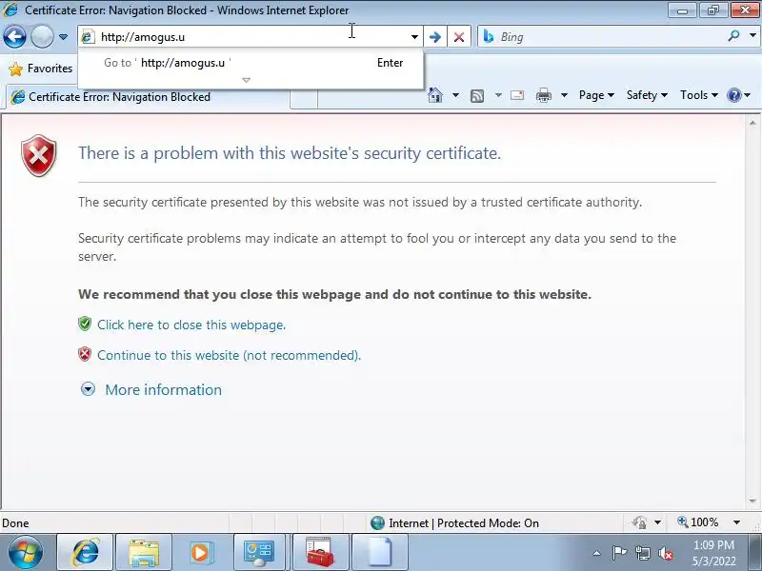Open the zoom level dropdown arrow
The height and width of the screenshot is (571, 762).
[736, 522]
